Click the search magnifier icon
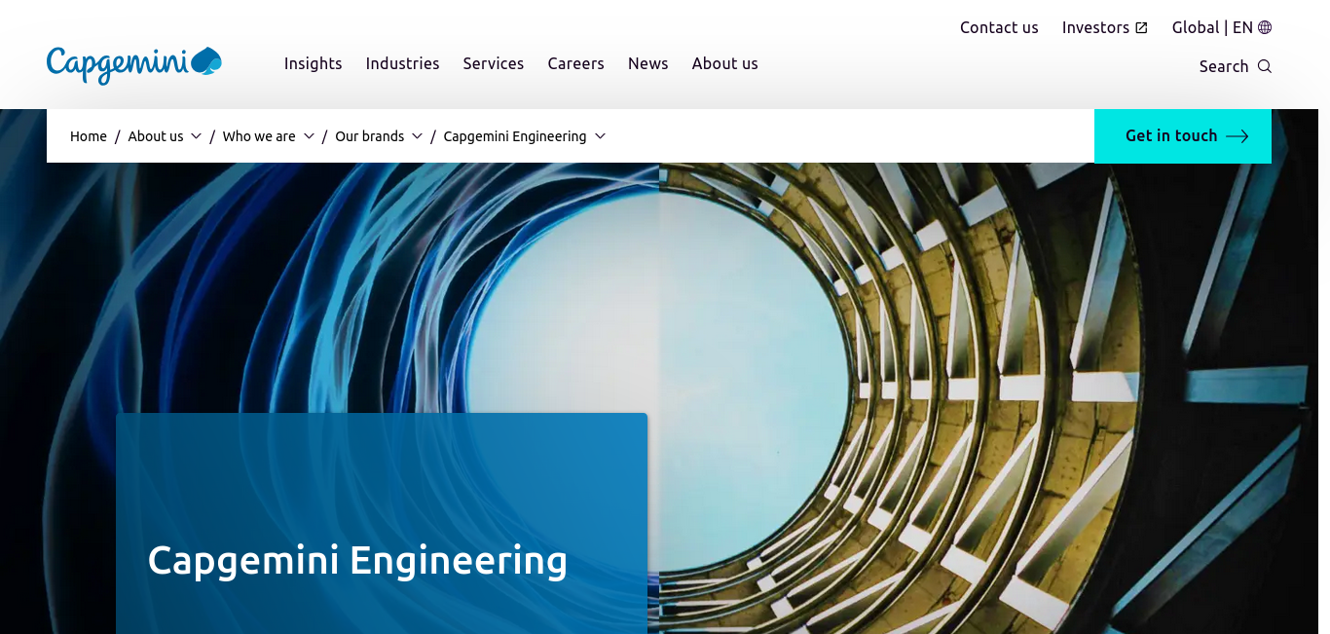1330x634 pixels. 1264,66
